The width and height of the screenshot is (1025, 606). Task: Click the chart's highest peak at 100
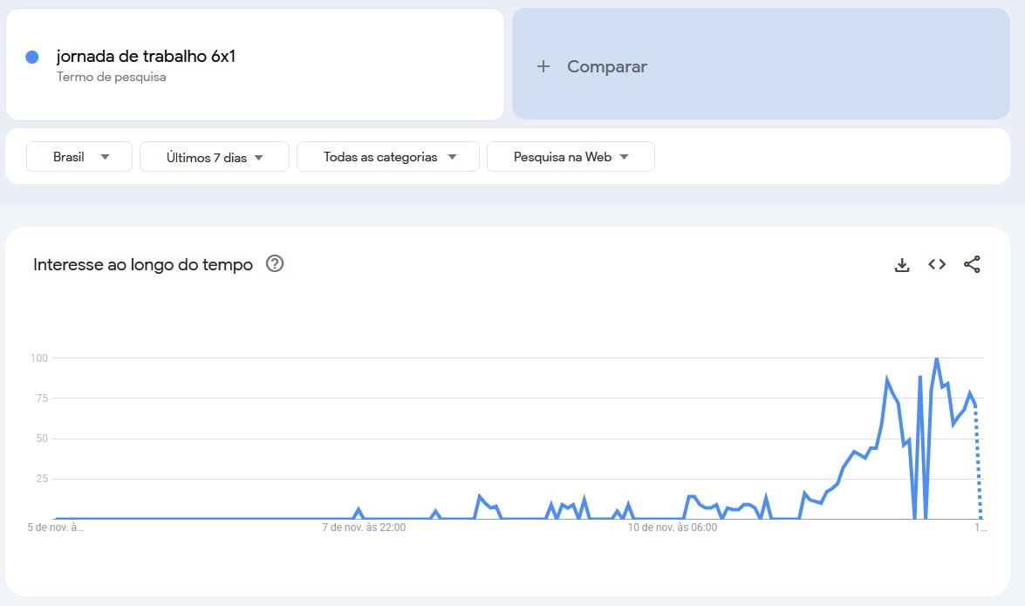937,358
